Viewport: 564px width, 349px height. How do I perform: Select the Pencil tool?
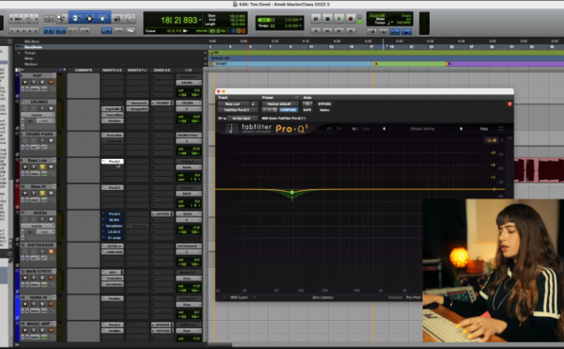tap(130, 19)
